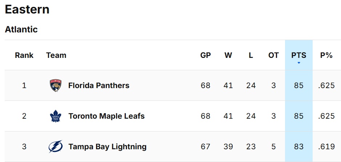Sort standings by W column header
The width and height of the screenshot is (341, 162).
click(228, 55)
